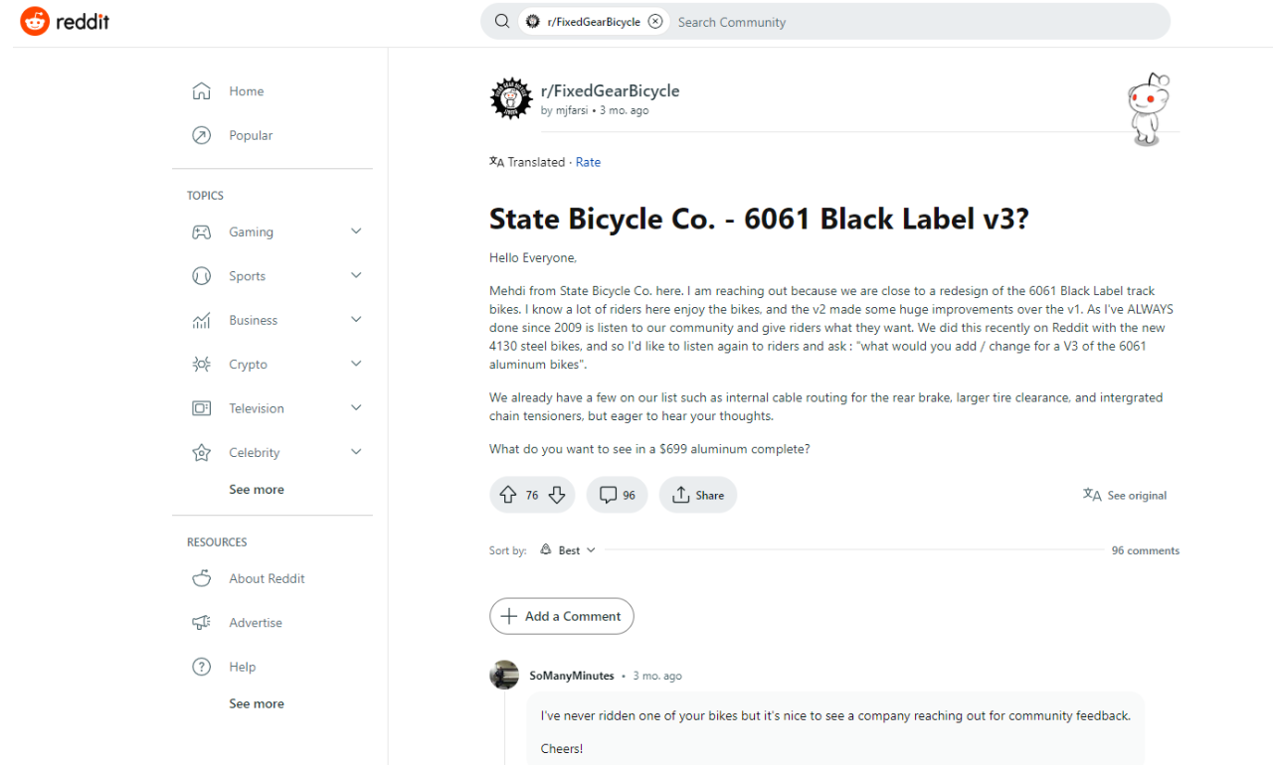Go to Home in sidebar

tap(246, 91)
